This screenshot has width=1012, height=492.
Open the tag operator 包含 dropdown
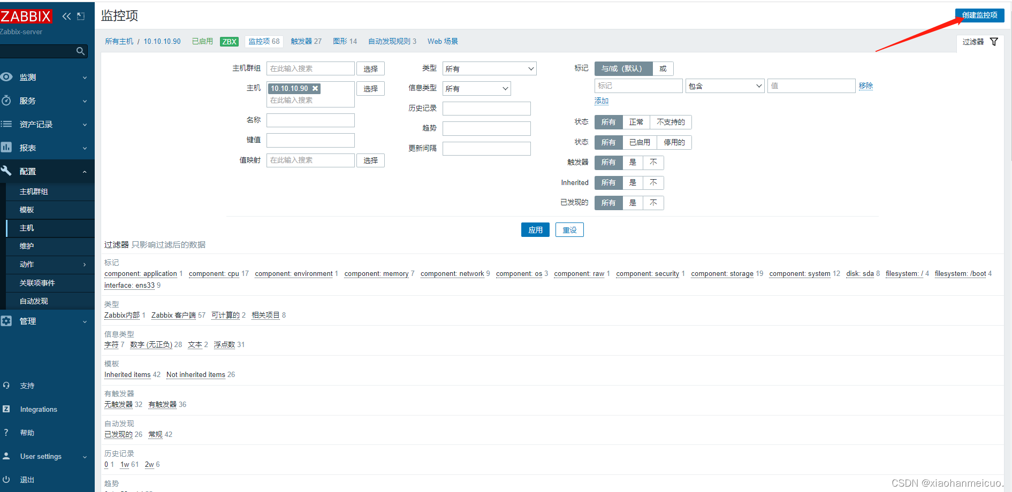point(725,86)
